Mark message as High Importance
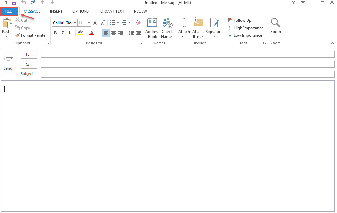337x213 pixels. pos(246,28)
